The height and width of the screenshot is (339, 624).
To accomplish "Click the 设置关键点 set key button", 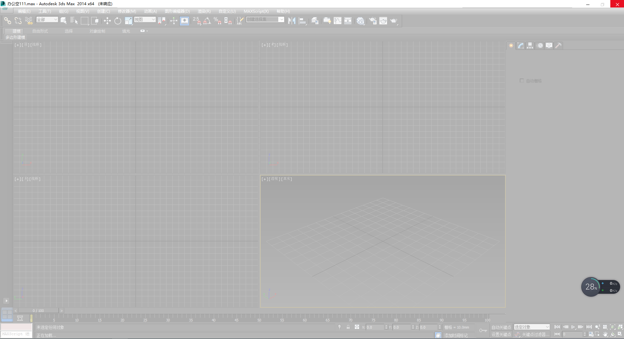I will coord(501,334).
